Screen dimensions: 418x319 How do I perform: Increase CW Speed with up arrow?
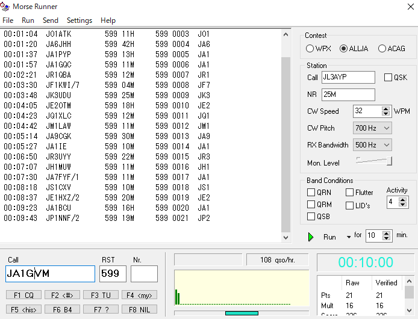(x=386, y=108)
